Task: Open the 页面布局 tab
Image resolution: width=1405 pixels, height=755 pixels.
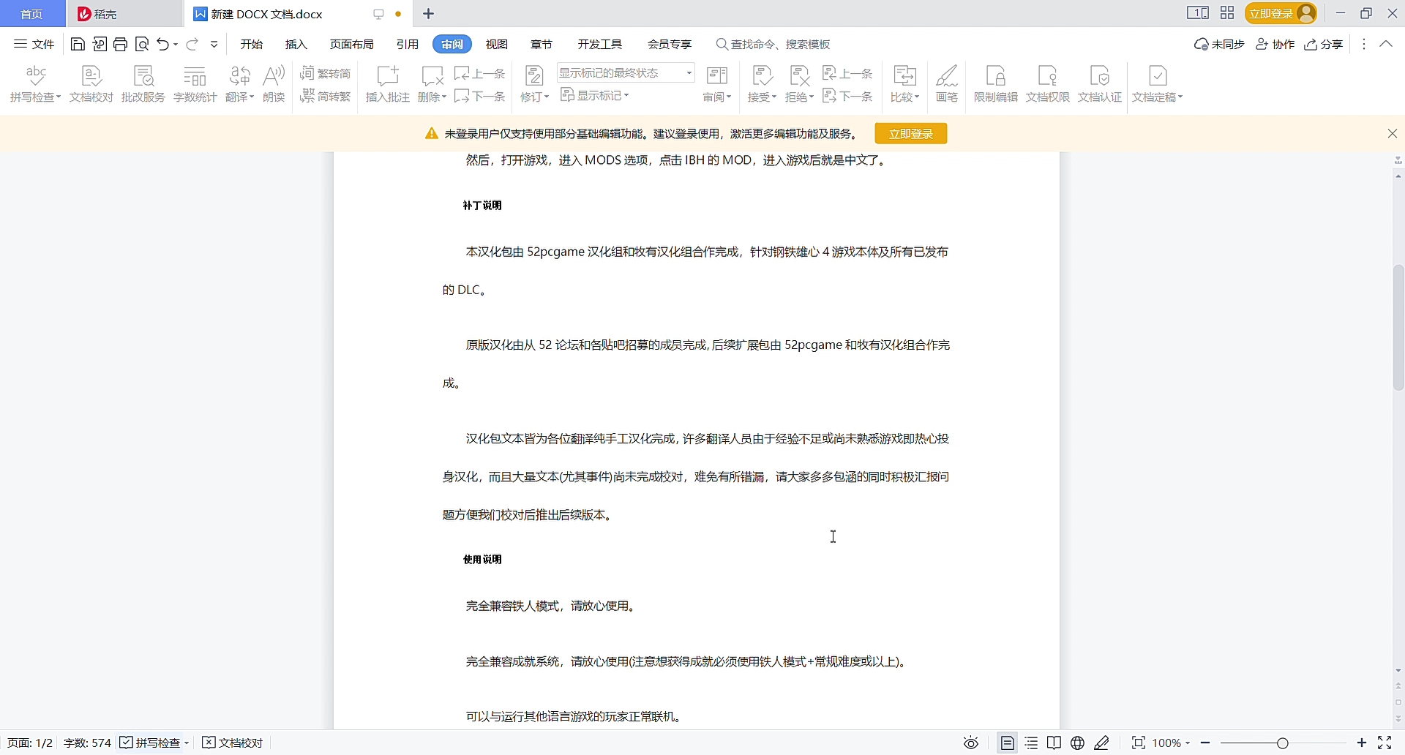Action: (352, 45)
